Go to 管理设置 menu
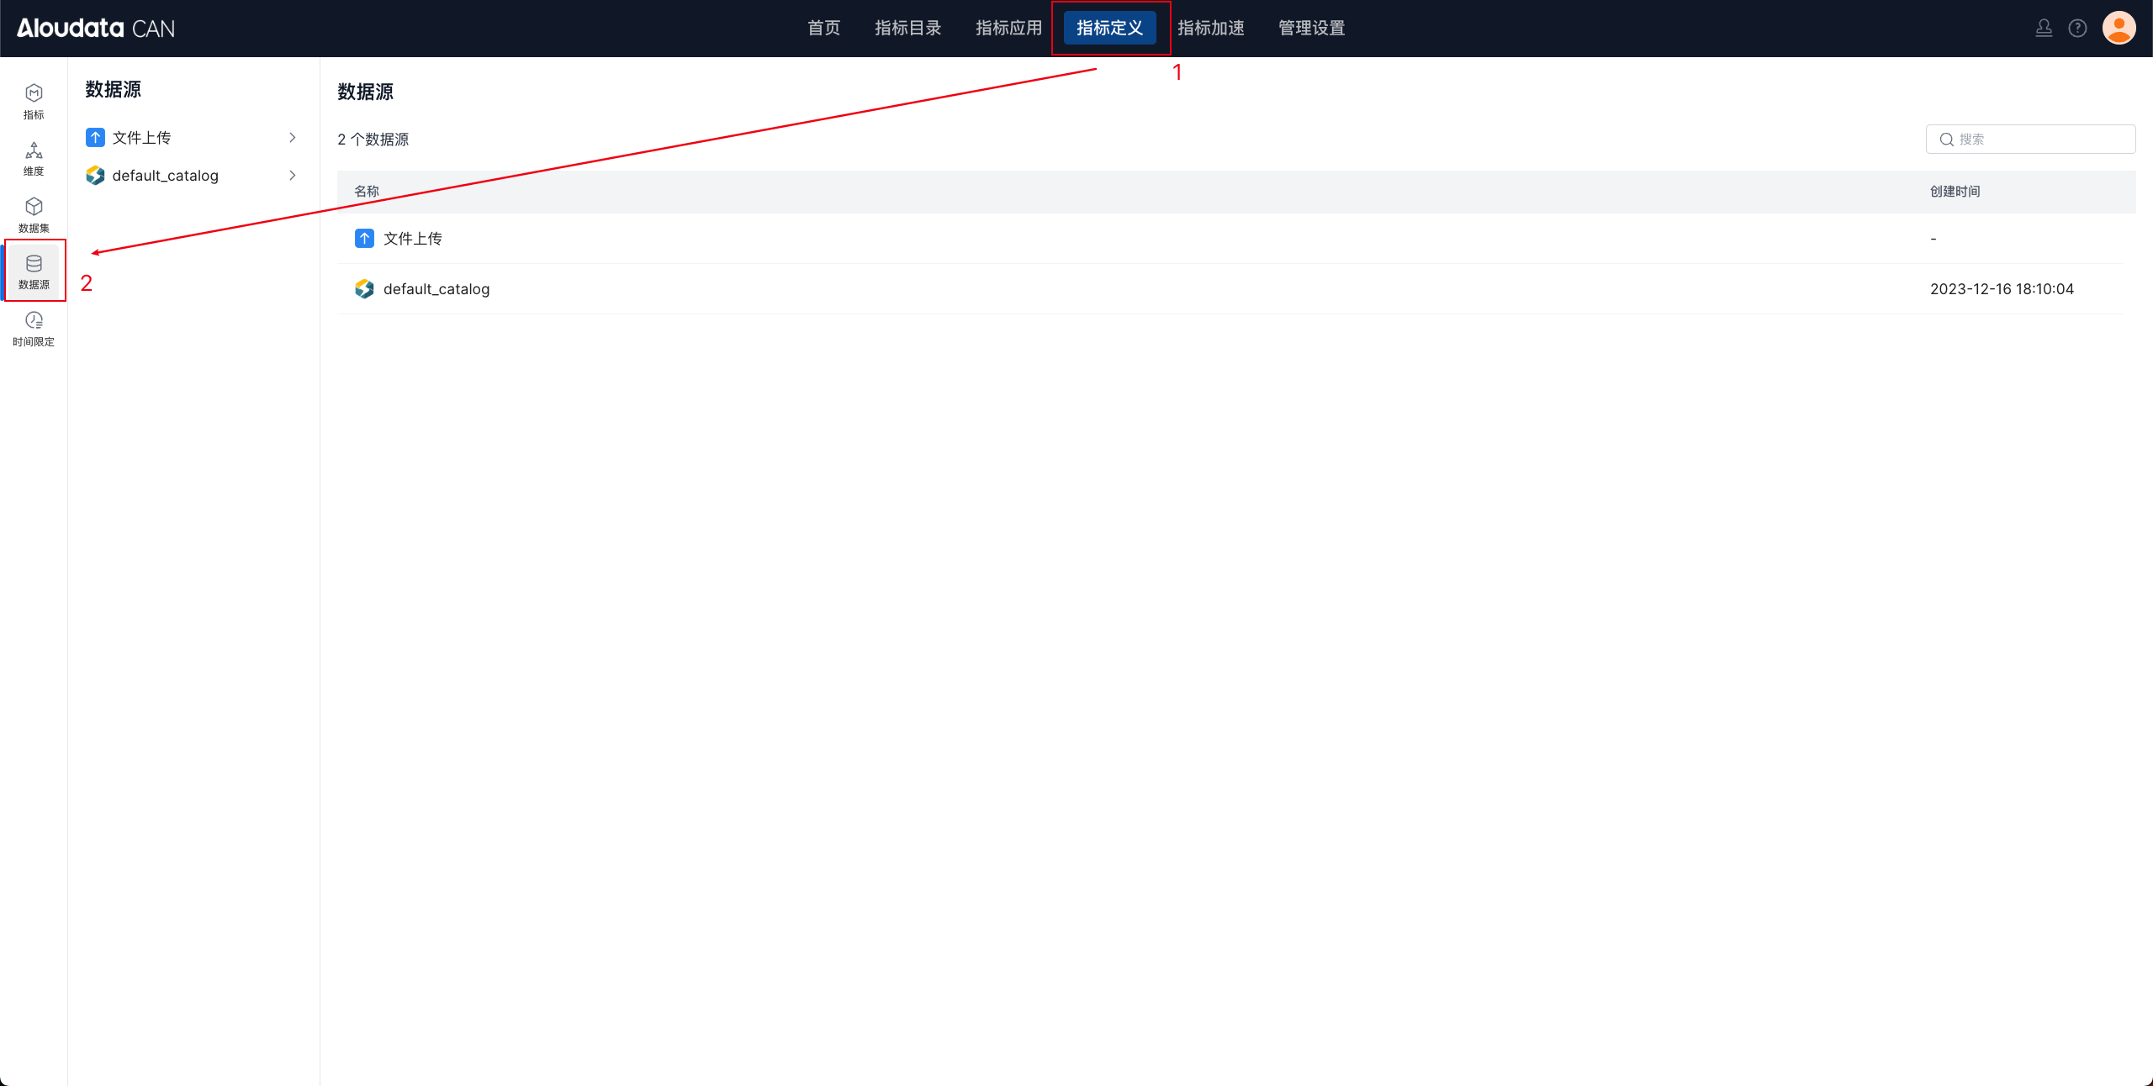The height and width of the screenshot is (1086, 2153). click(1311, 29)
